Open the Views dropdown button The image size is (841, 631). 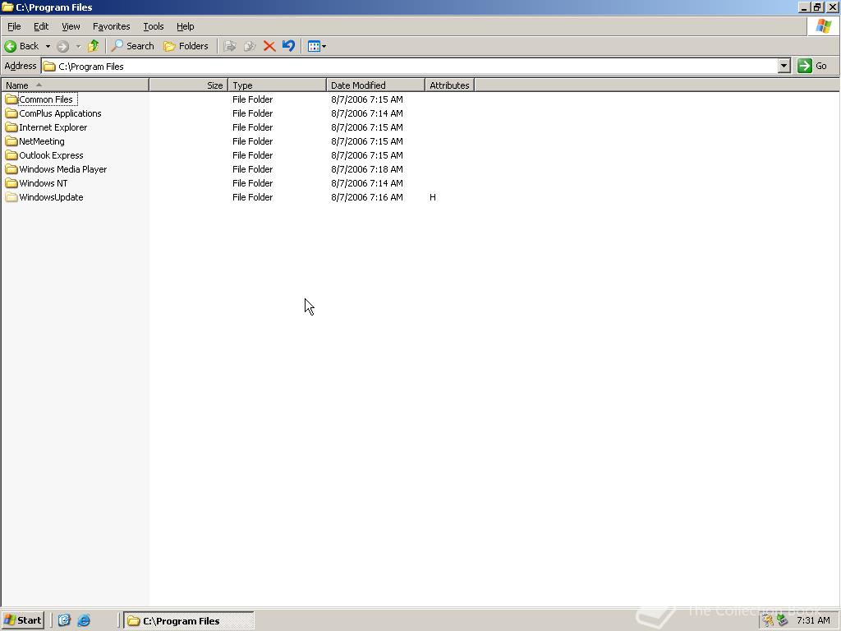(x=316, y=46)
